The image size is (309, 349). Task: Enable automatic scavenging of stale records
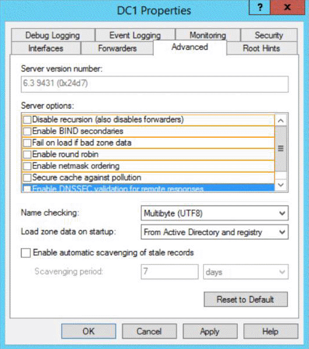26,253
